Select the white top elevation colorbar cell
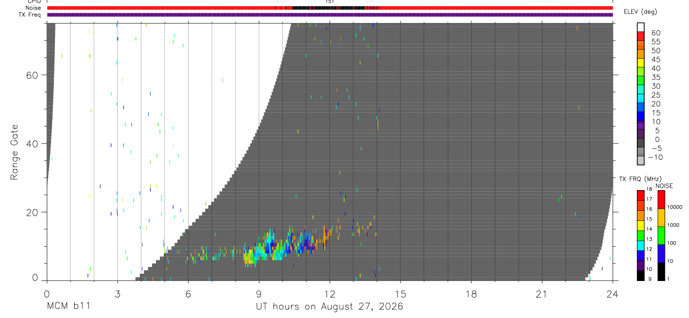689x318 pixels. click(x=640, y=27)
